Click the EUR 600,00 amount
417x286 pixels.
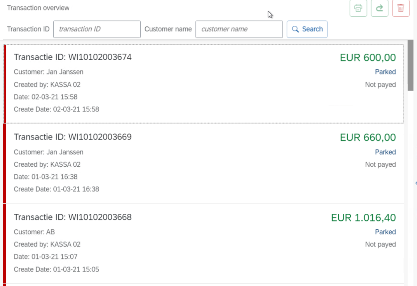(x=368, y=58)
